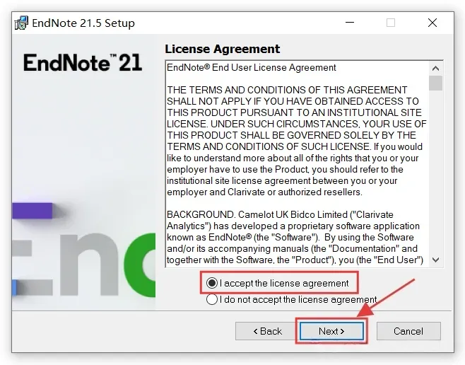Click the BACKGROUND paragraph in license text

tap(295, 237)
